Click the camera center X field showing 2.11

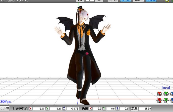pyautogui.click(x=39, y=109)
